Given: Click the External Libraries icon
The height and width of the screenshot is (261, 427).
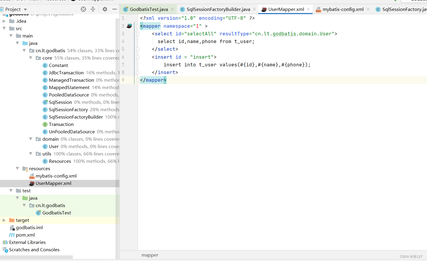Looking at the screenshot, I should click(5, 242).
